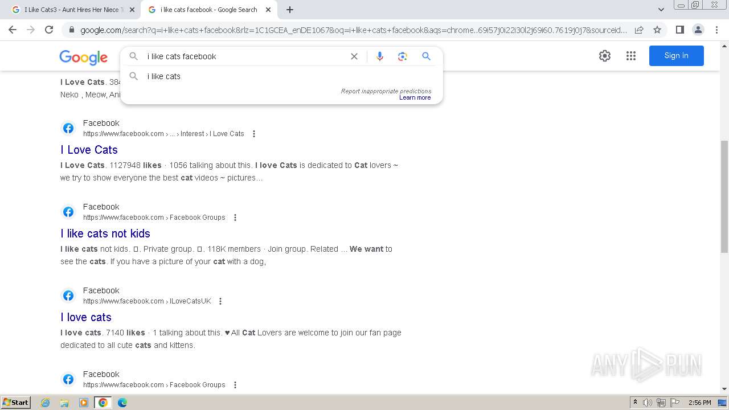
Task: Reload the current page
Action: (x=49, y=30)
